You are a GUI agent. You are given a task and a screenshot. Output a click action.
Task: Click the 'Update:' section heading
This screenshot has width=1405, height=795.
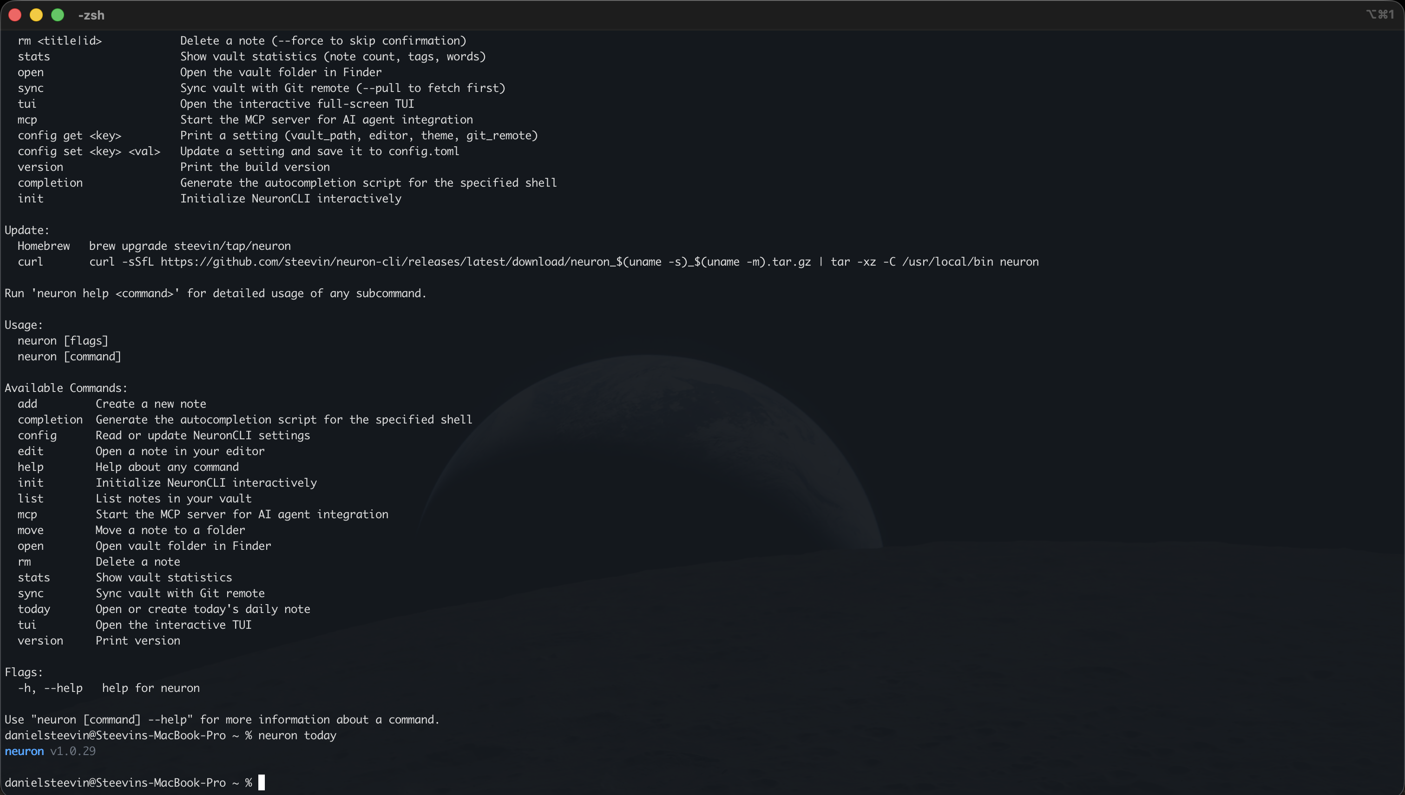click(27, 230)
